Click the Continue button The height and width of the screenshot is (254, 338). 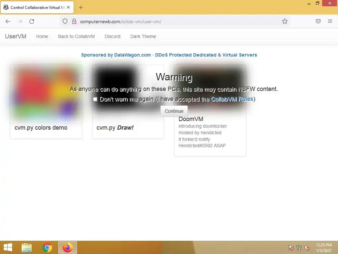(174, 111)
